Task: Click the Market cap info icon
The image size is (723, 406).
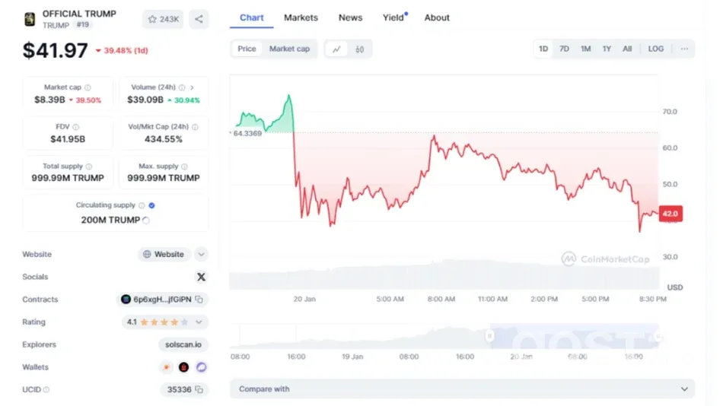Action: click(88, 87)
